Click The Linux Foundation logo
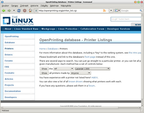This screenshot has height=113, width=144. click(18, 21)
